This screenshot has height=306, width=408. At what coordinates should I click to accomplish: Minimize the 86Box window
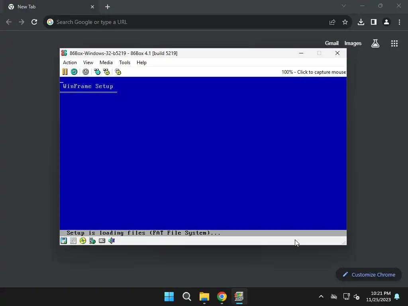[301, 53]
